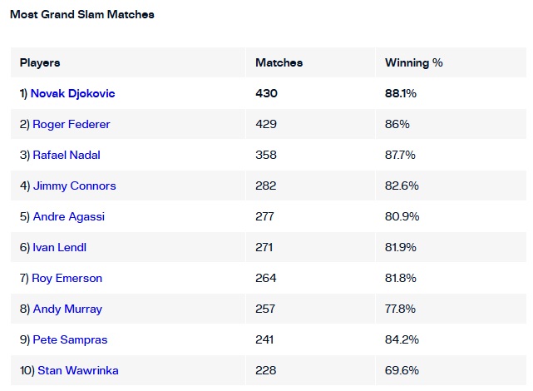533x391 pixels.
Task: Open the Roy Emerson link
Action: point(67,278)
